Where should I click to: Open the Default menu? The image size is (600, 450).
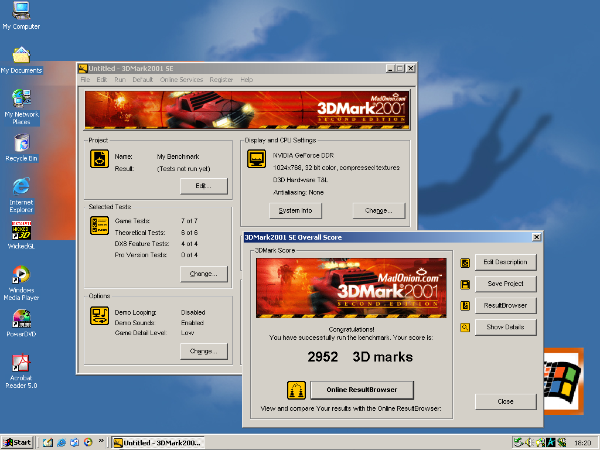click(142, 80)
